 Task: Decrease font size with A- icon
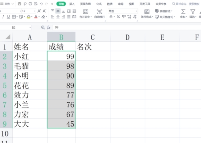(x=44, y=11)
